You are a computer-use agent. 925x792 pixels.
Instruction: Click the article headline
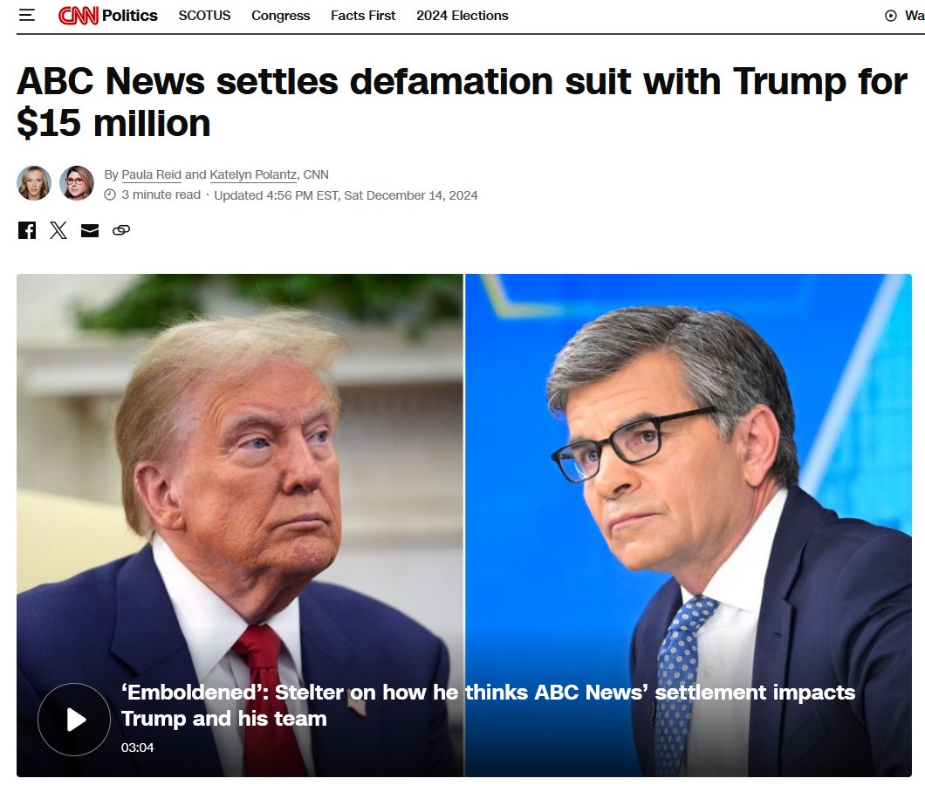(x=462, y=101)
